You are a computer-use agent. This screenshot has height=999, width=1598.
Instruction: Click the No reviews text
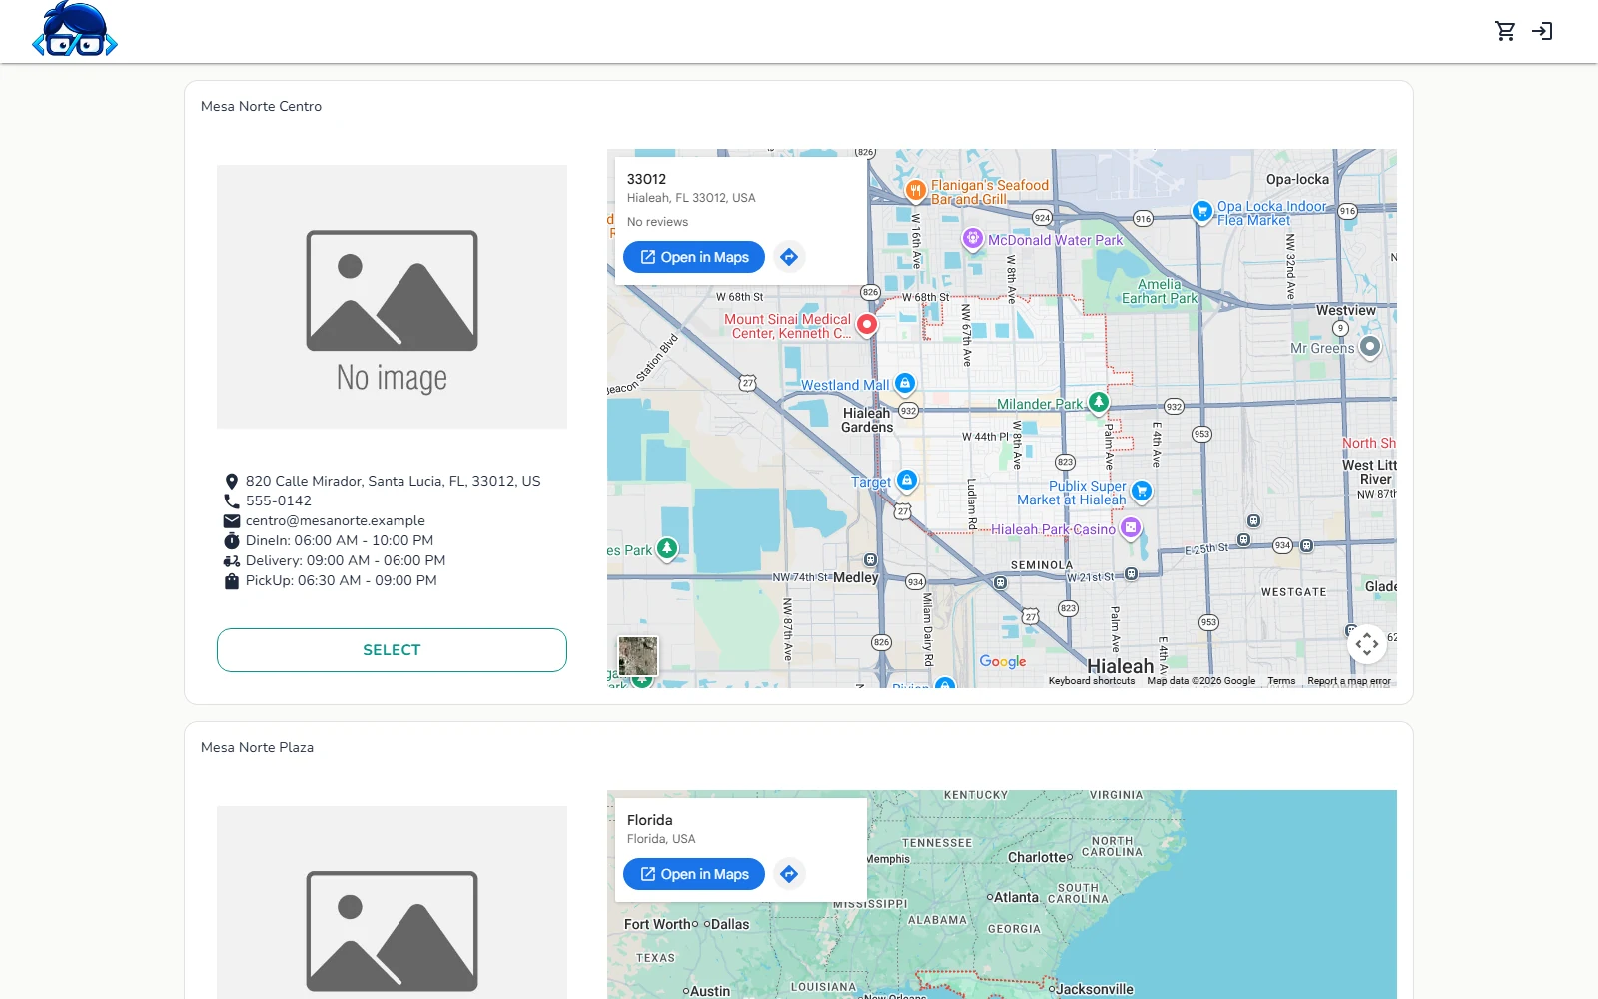[x=657, y=222]
